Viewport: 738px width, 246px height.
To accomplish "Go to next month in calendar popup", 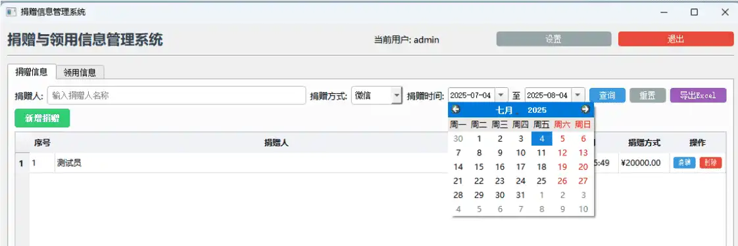I will point(585,110).
